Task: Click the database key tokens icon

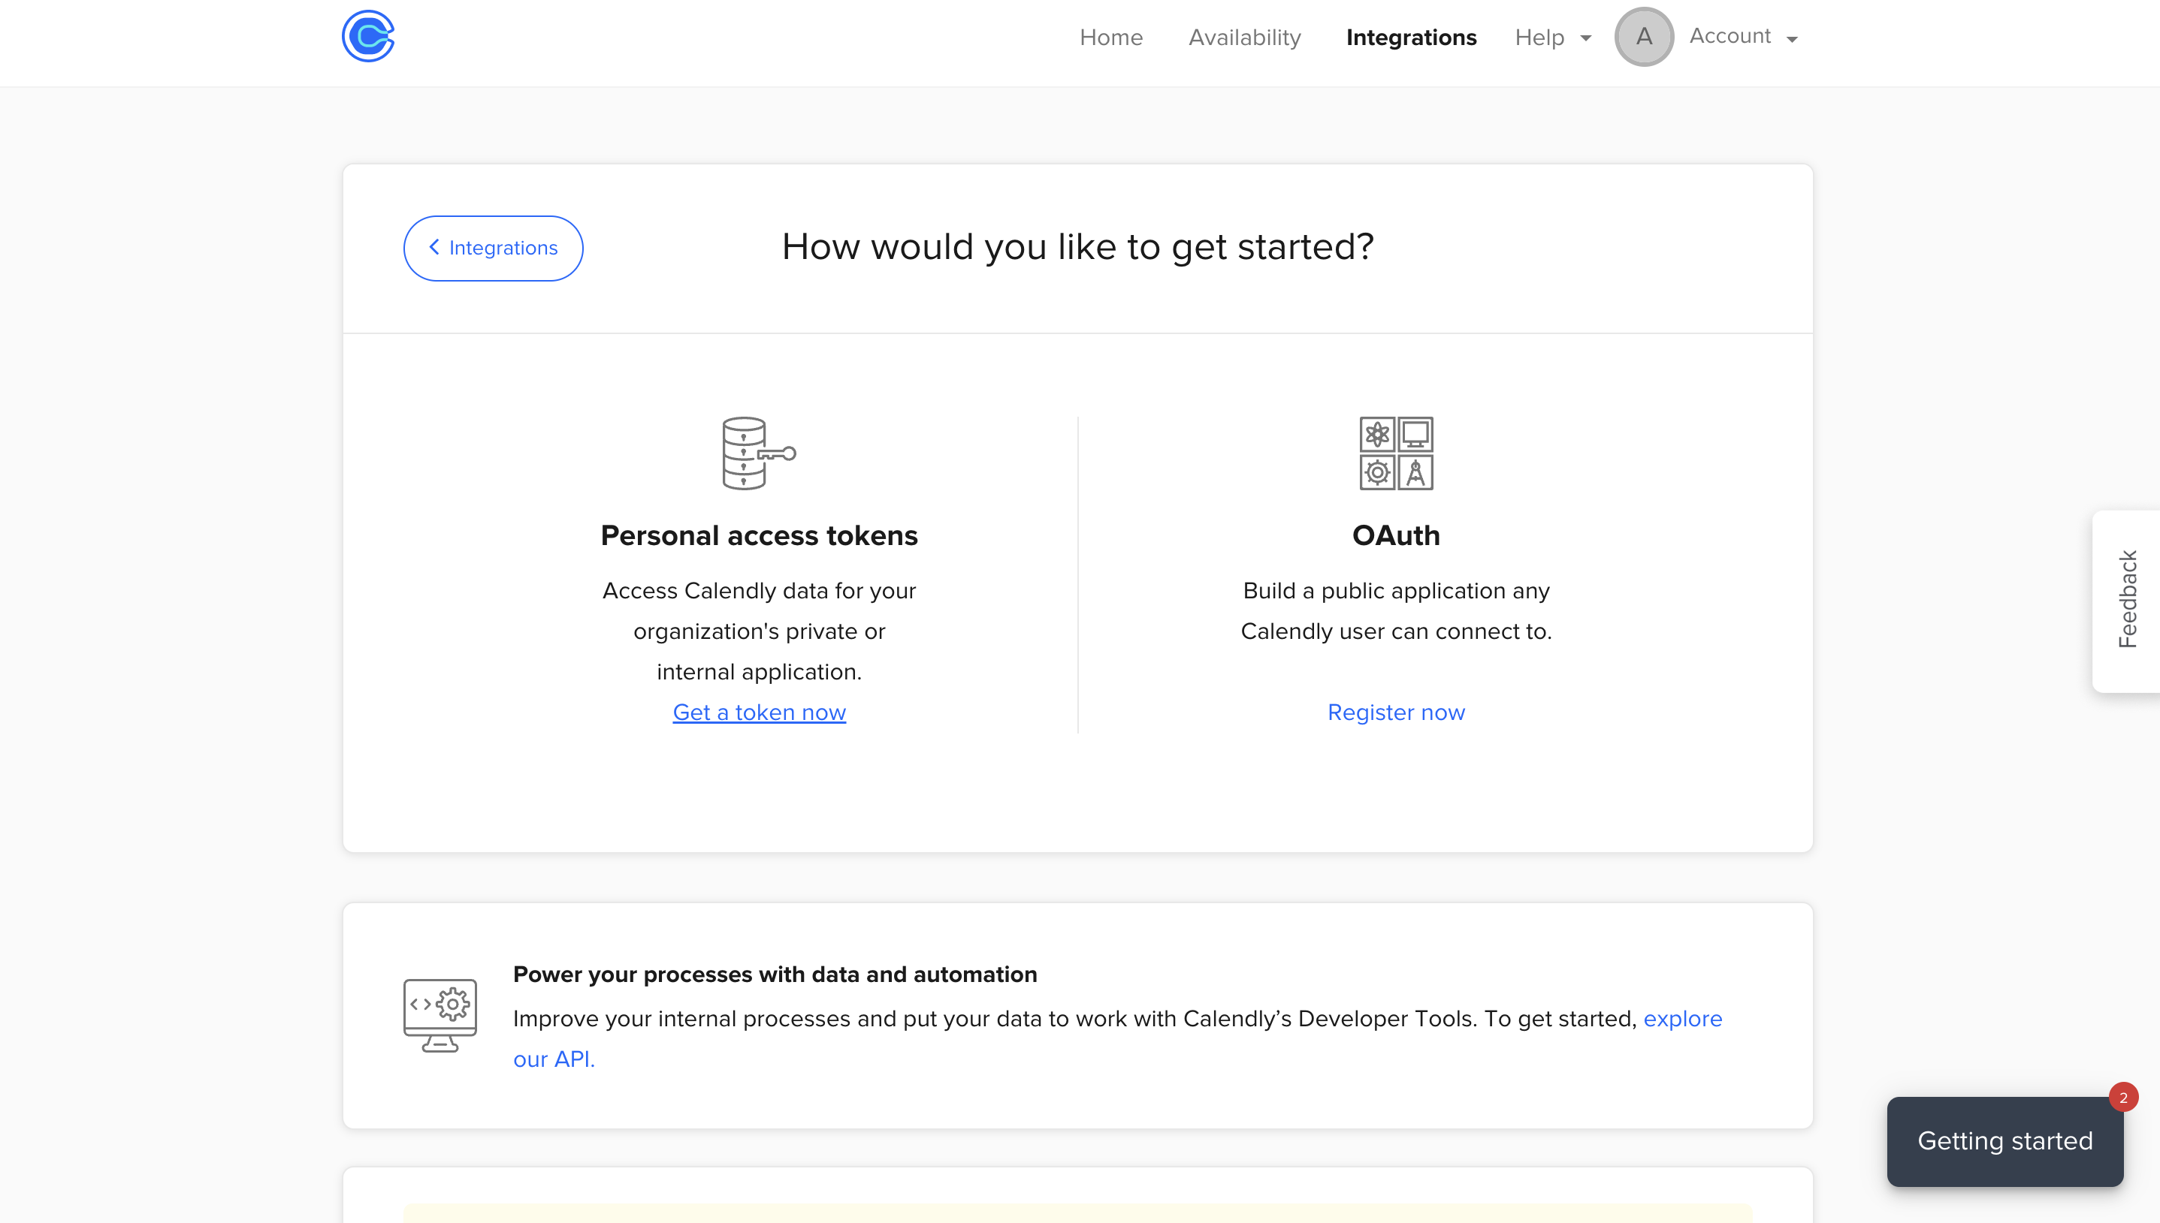Action: (758, 453)
